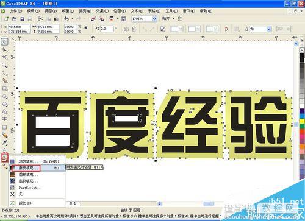Pick the blue swatch in palette
The image size is (305, 221).
pyautogui.click(x=302, y=116)
